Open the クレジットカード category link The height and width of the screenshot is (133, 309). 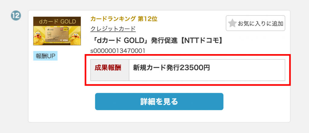point(113,29)
